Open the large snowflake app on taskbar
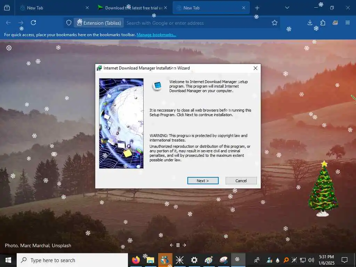Viewport: 356px width, 267px height. (x=180, y=260)
